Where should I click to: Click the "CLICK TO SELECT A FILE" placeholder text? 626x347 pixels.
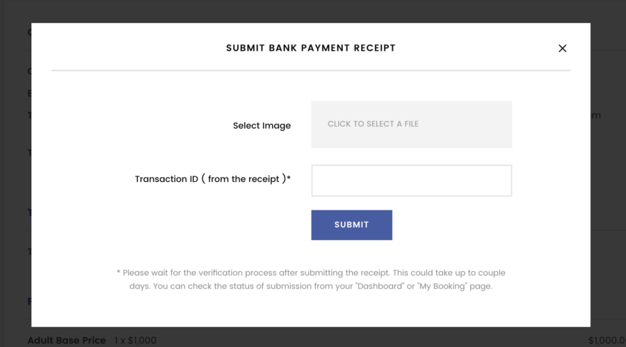pyautogui.click(x=373, y=124)
